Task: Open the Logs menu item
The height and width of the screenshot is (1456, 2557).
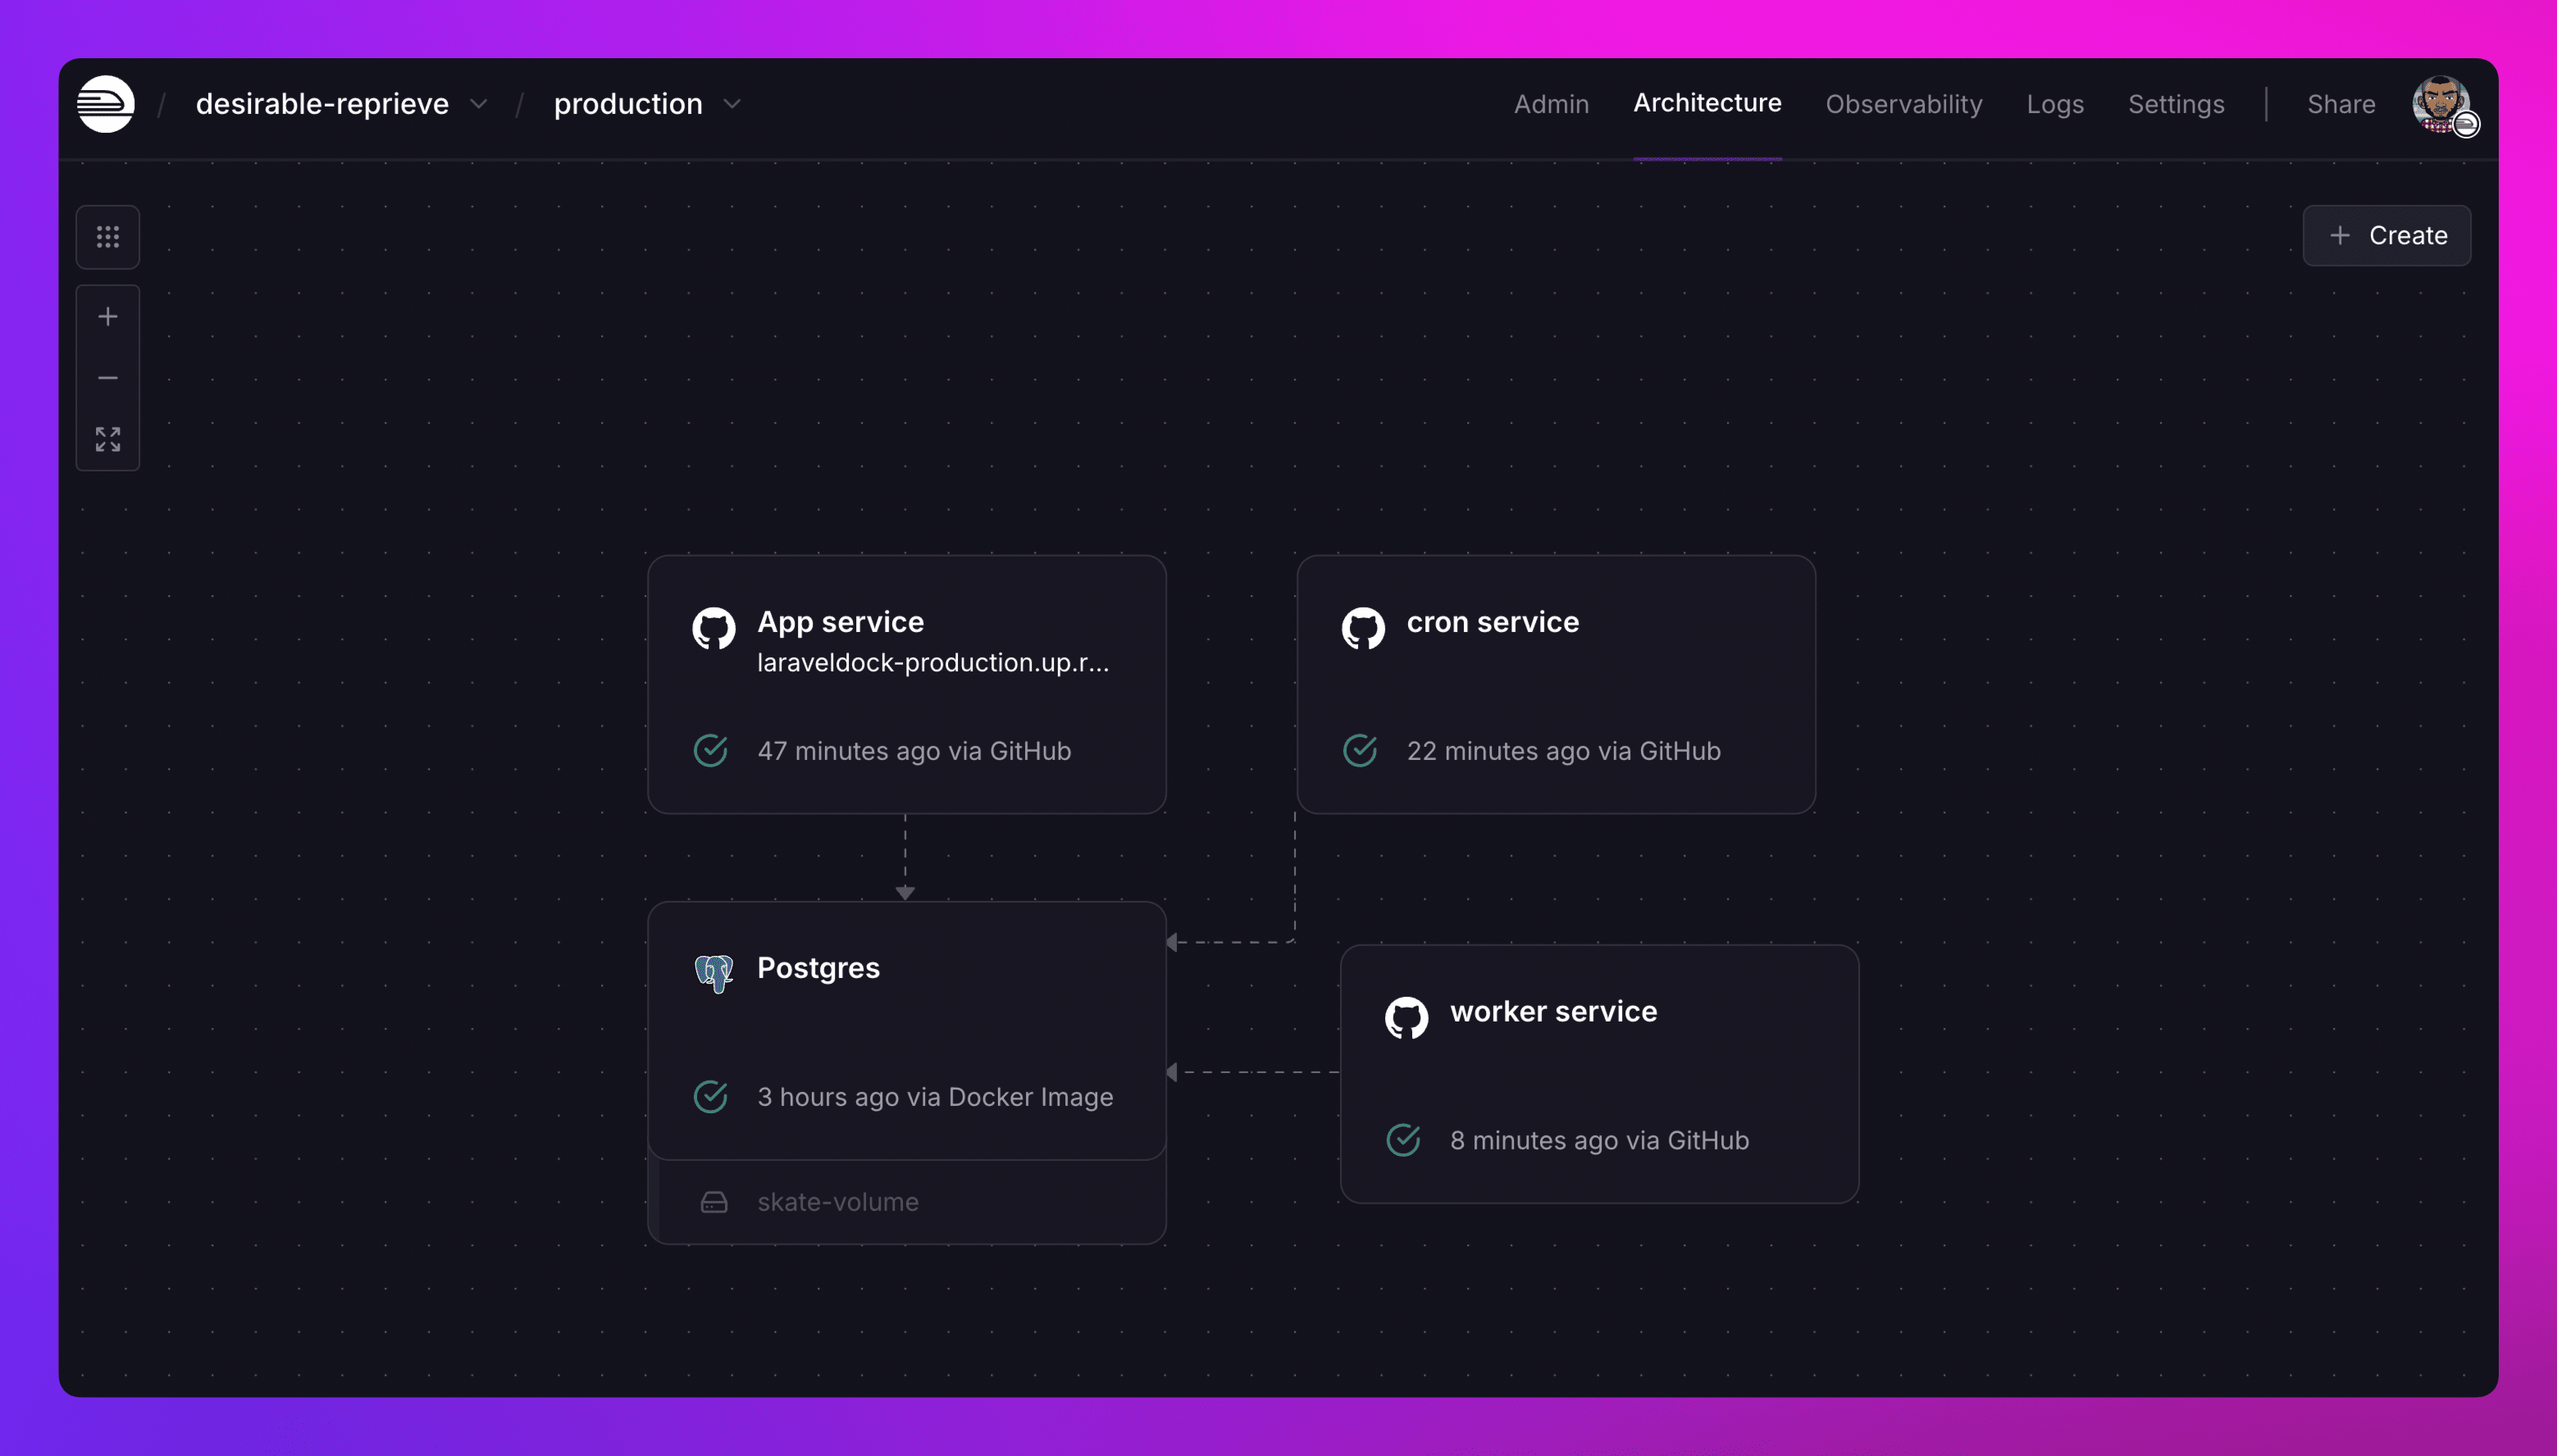Action: 2055,103
